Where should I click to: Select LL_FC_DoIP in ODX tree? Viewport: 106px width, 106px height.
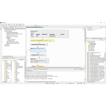click(91, 48)
